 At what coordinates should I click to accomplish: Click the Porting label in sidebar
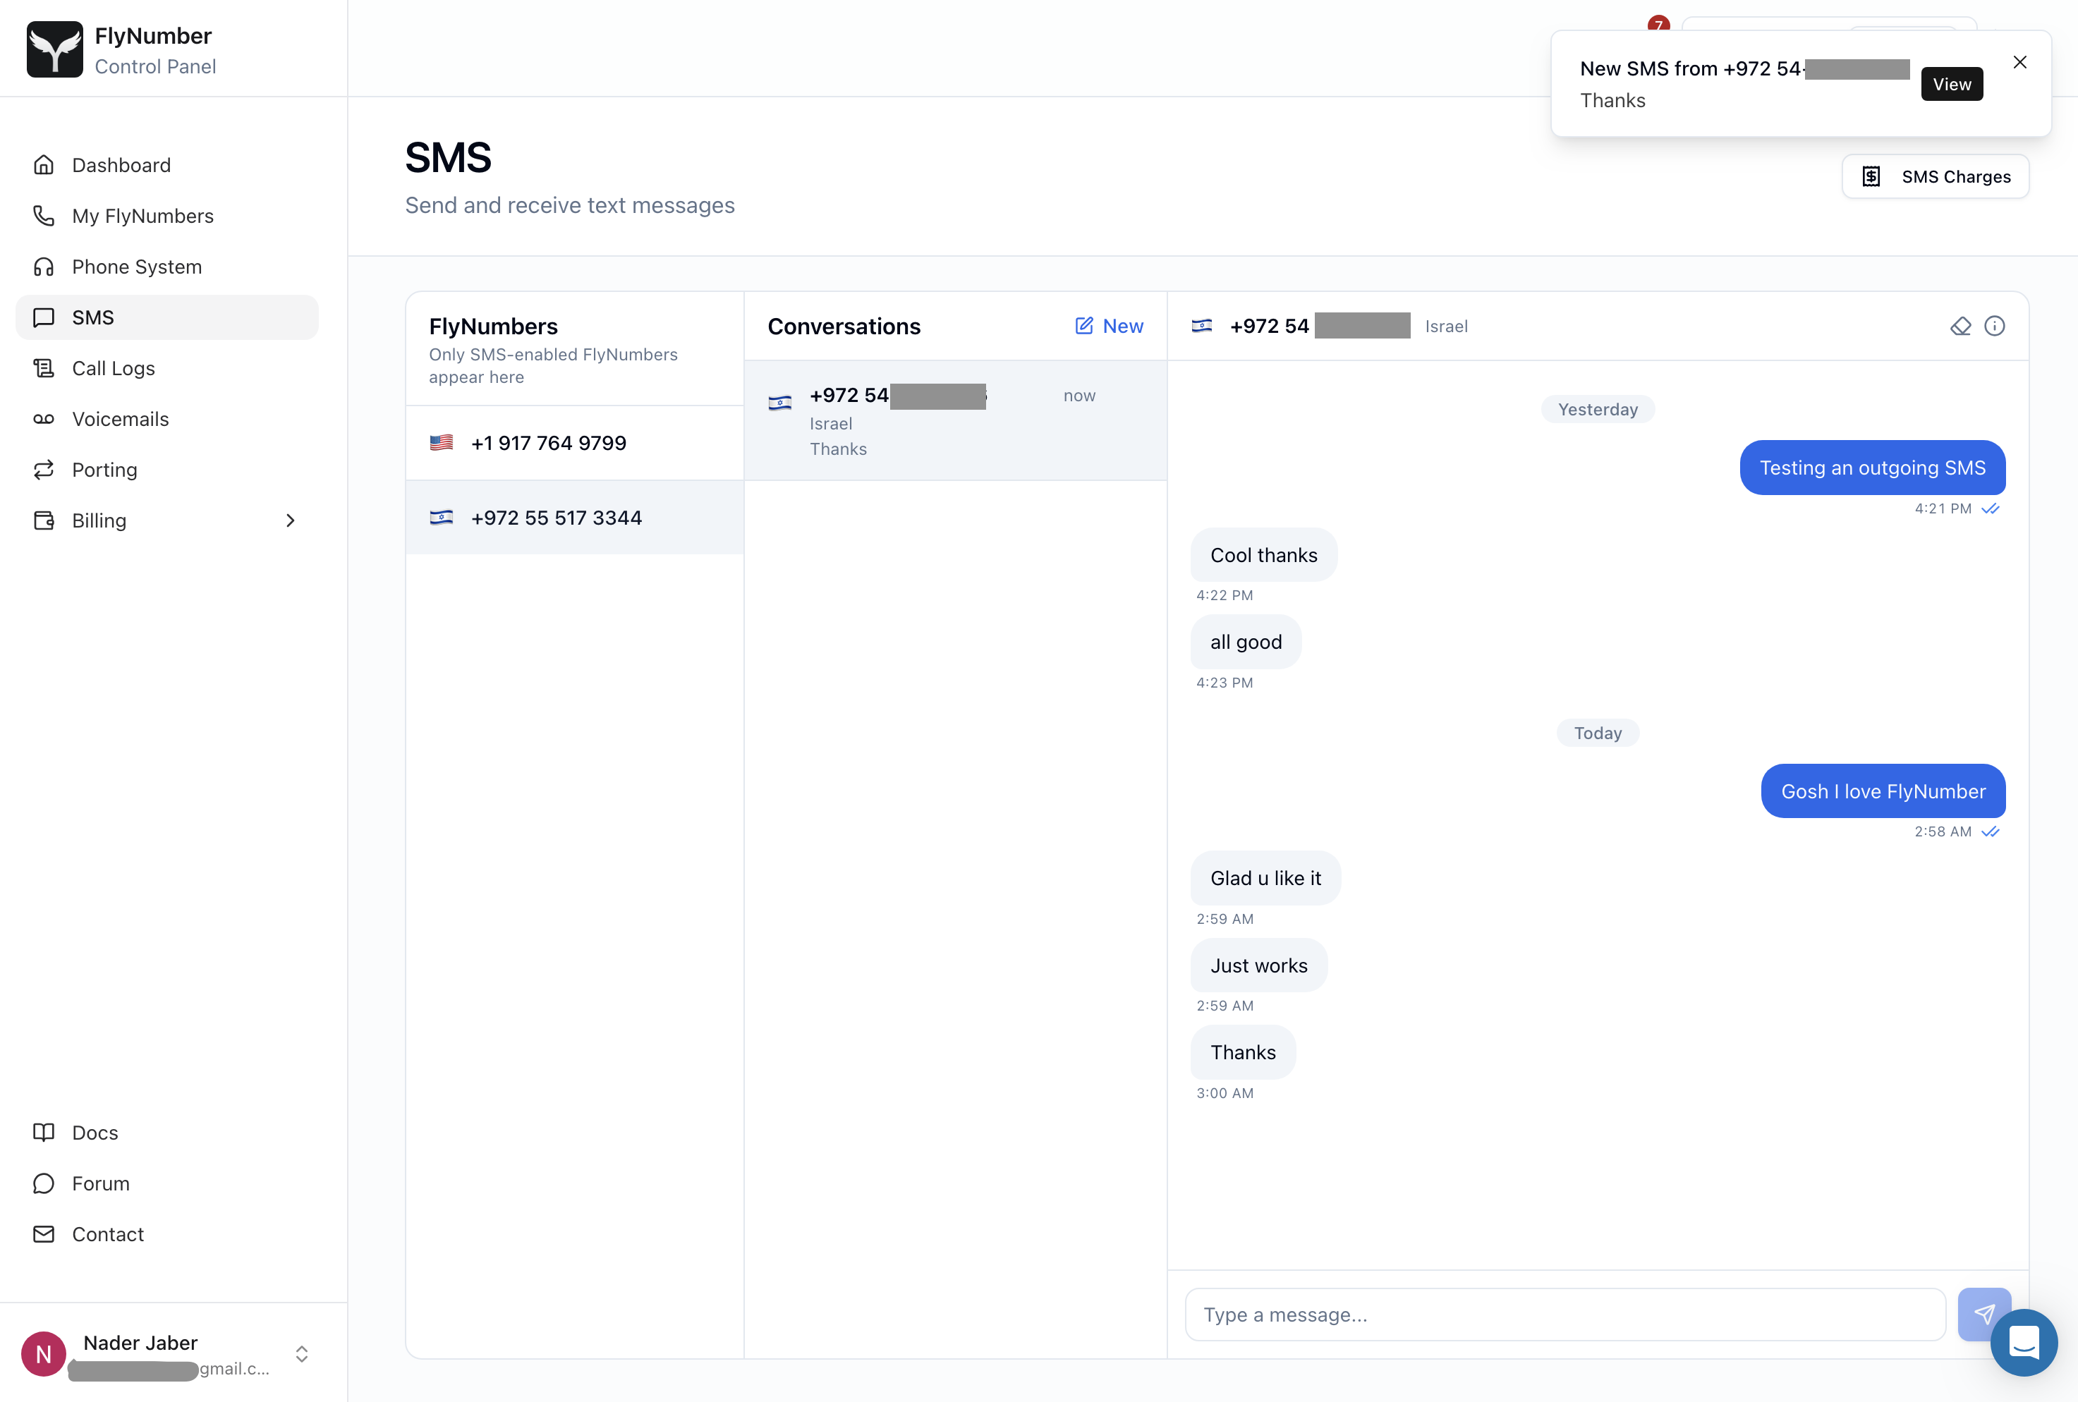[x=104, y=470]
